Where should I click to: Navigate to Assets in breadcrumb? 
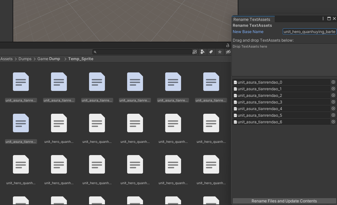pyautogui.click(x=6, y=59)
